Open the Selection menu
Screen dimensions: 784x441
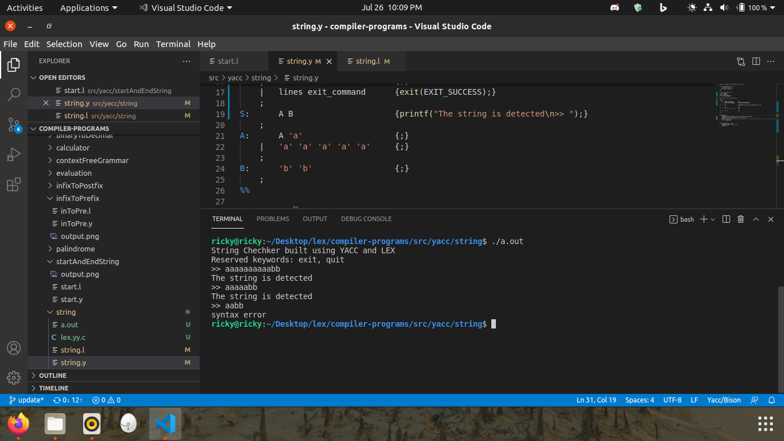[x=64, y=44]
